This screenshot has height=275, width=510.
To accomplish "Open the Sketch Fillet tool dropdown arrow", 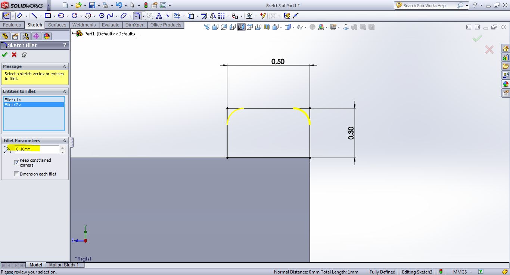I will 143,16.
